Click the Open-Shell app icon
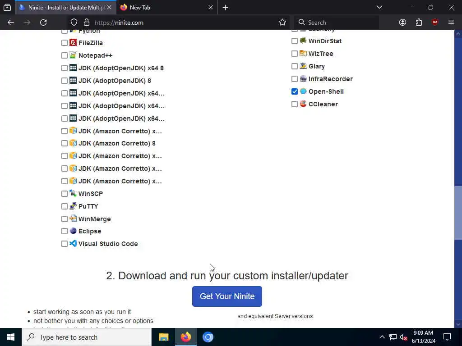The image size is (462, 346). (303, 91)
